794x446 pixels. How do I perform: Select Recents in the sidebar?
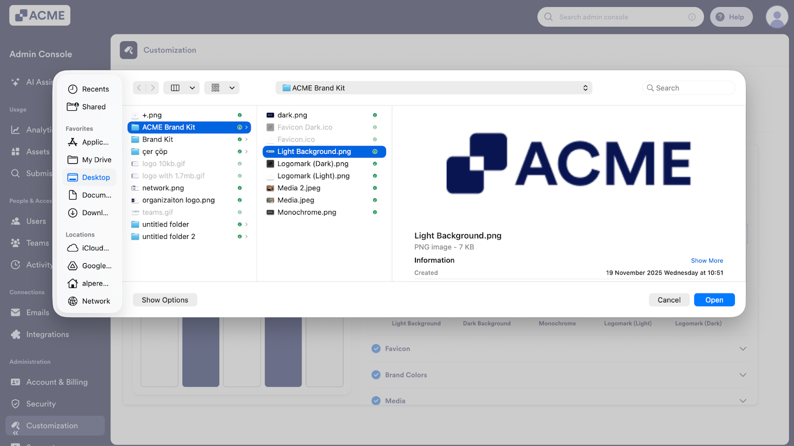click(x=88, y=89)
